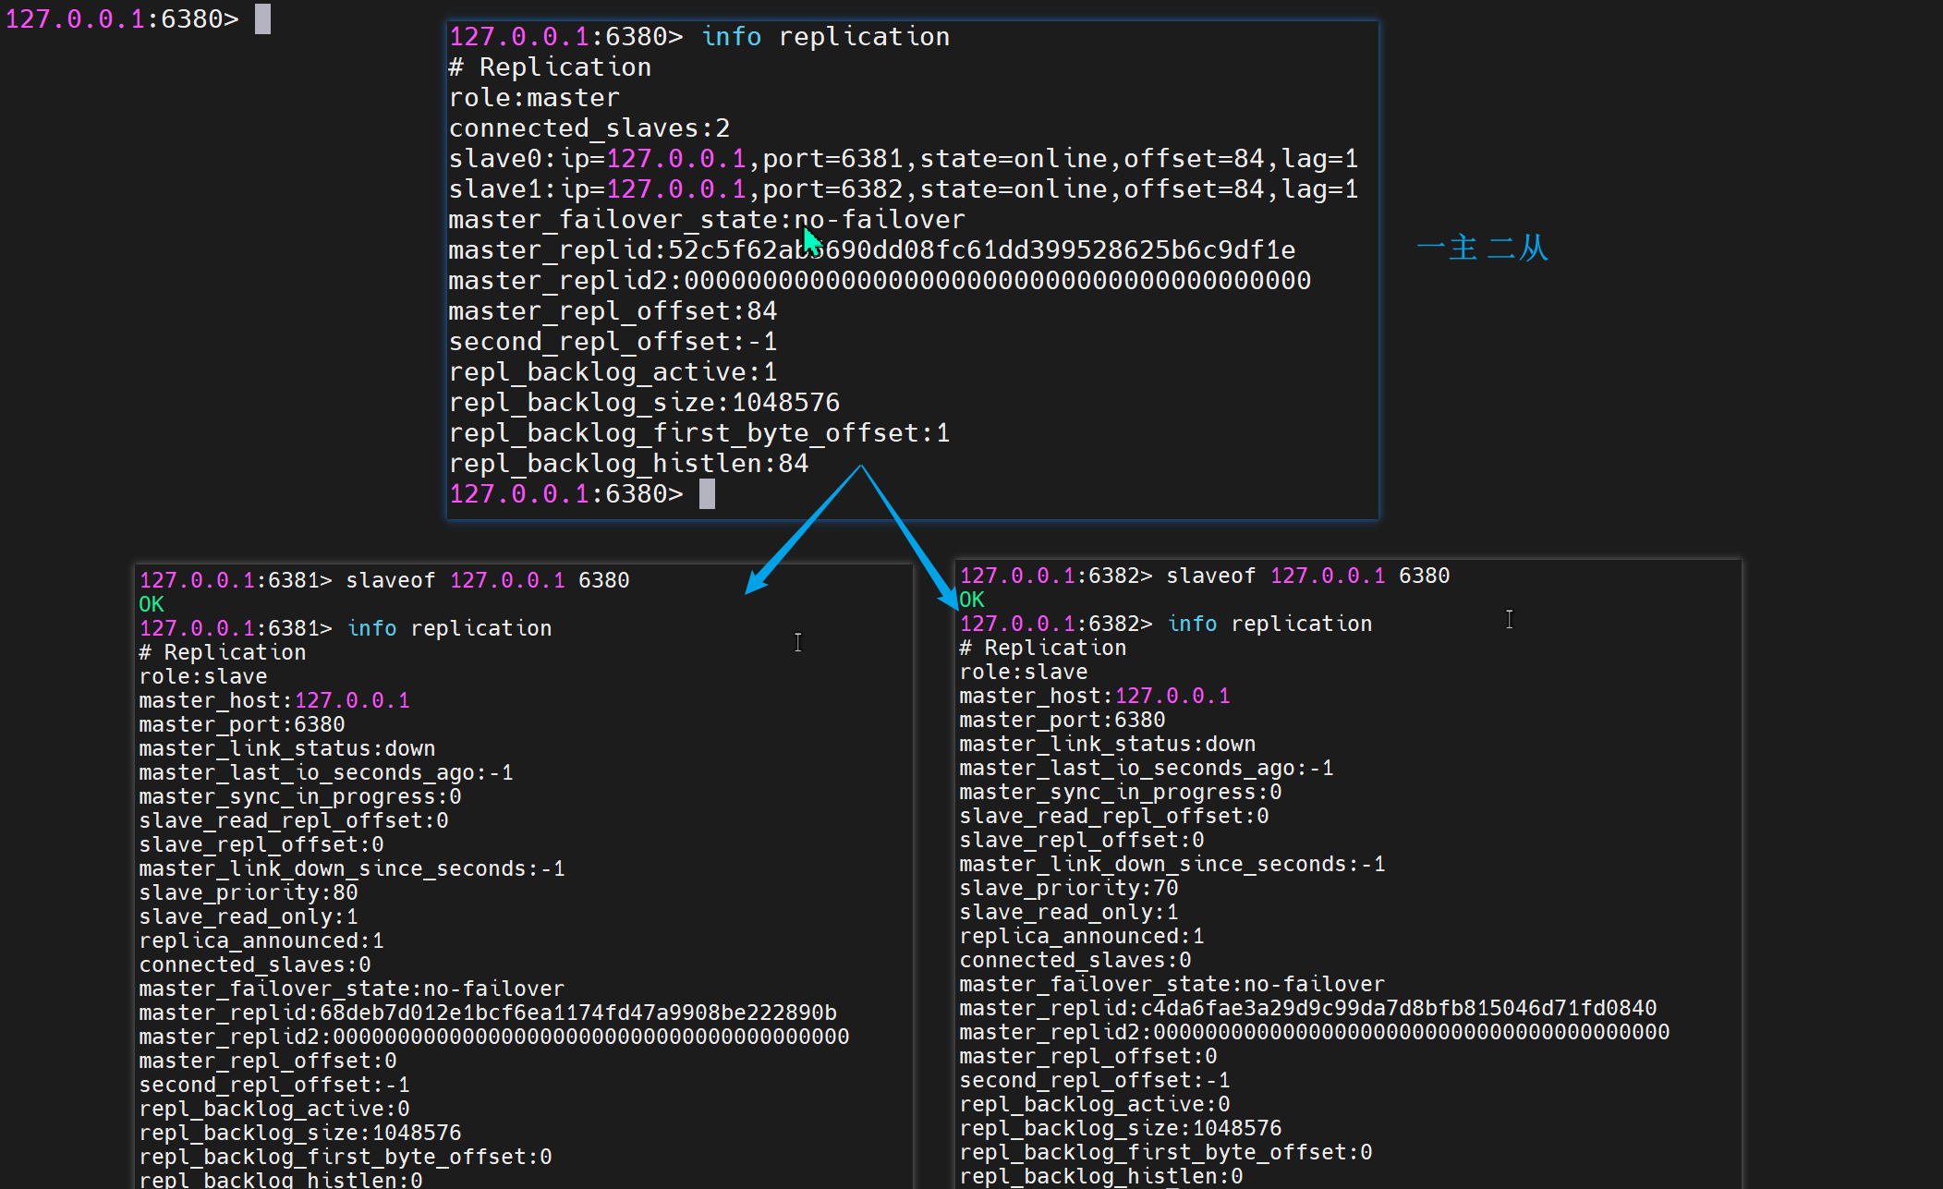This screenshot has width=1943, height=1189.
Task: Click '# Replication' header in master terminal
Action: [550, 67]
